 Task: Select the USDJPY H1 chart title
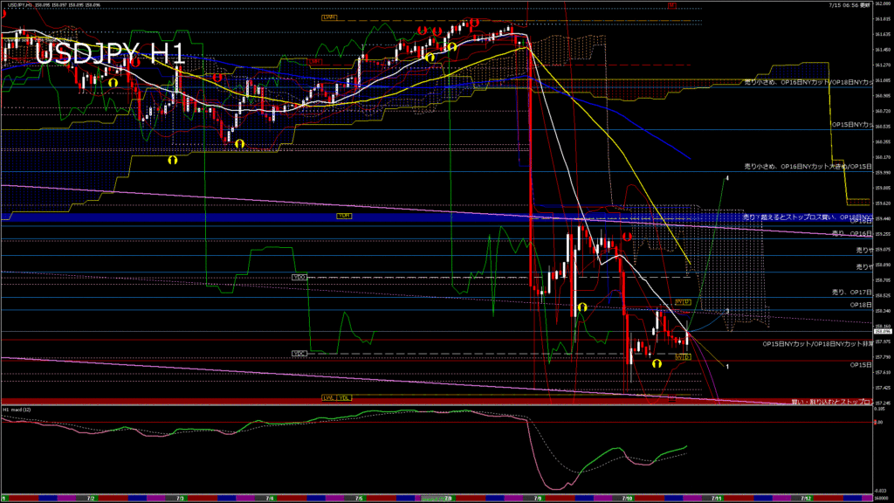tap(109, 54)
